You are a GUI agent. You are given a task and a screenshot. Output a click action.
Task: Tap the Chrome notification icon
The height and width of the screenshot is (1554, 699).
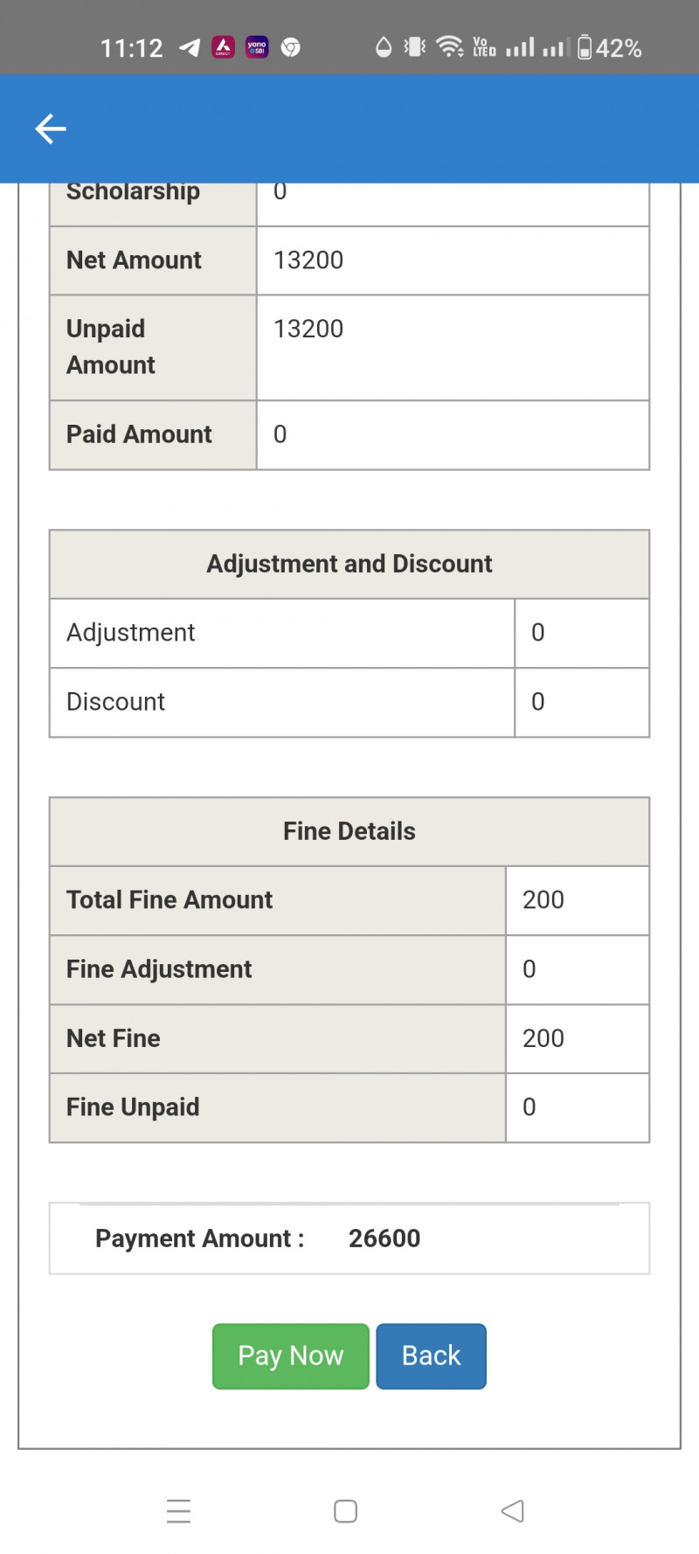tap(291, 47)
